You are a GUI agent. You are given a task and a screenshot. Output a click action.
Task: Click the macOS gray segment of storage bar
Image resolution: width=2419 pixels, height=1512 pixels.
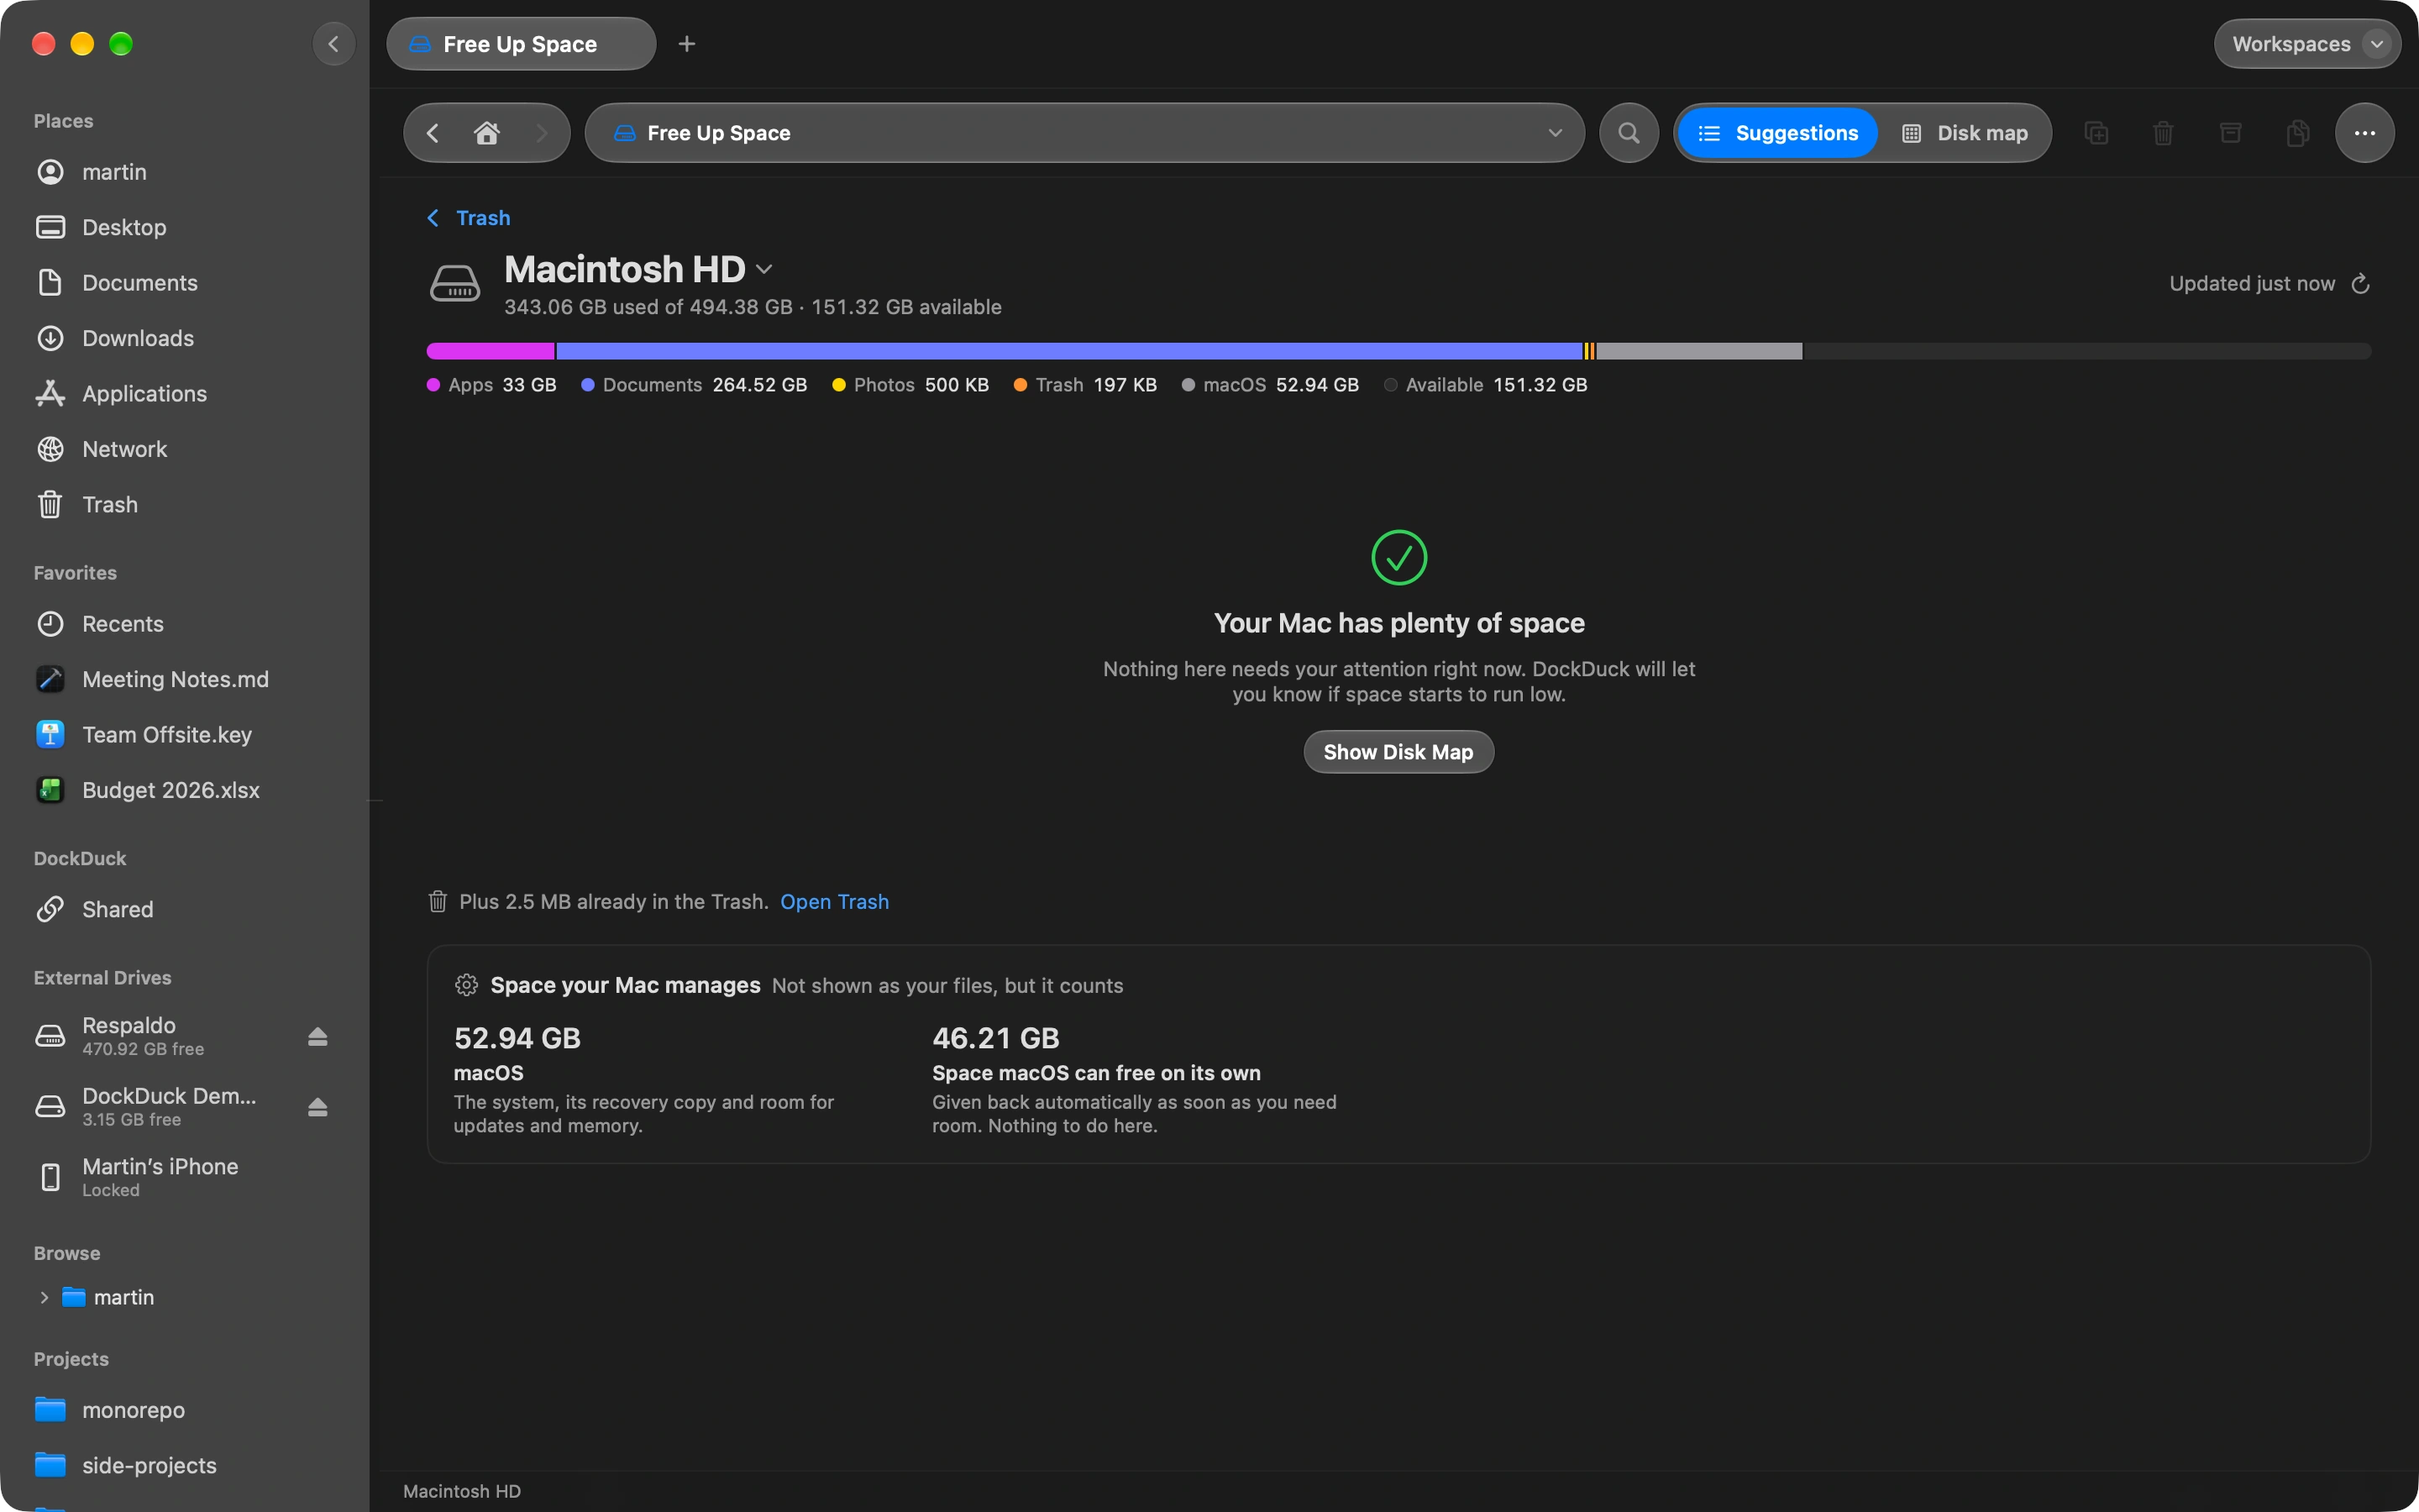[1699, 351]
